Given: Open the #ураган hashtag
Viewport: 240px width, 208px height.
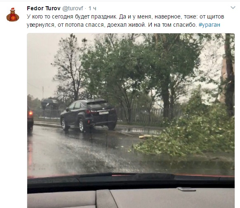Looking at the screenshot, I should coord(209,25).
